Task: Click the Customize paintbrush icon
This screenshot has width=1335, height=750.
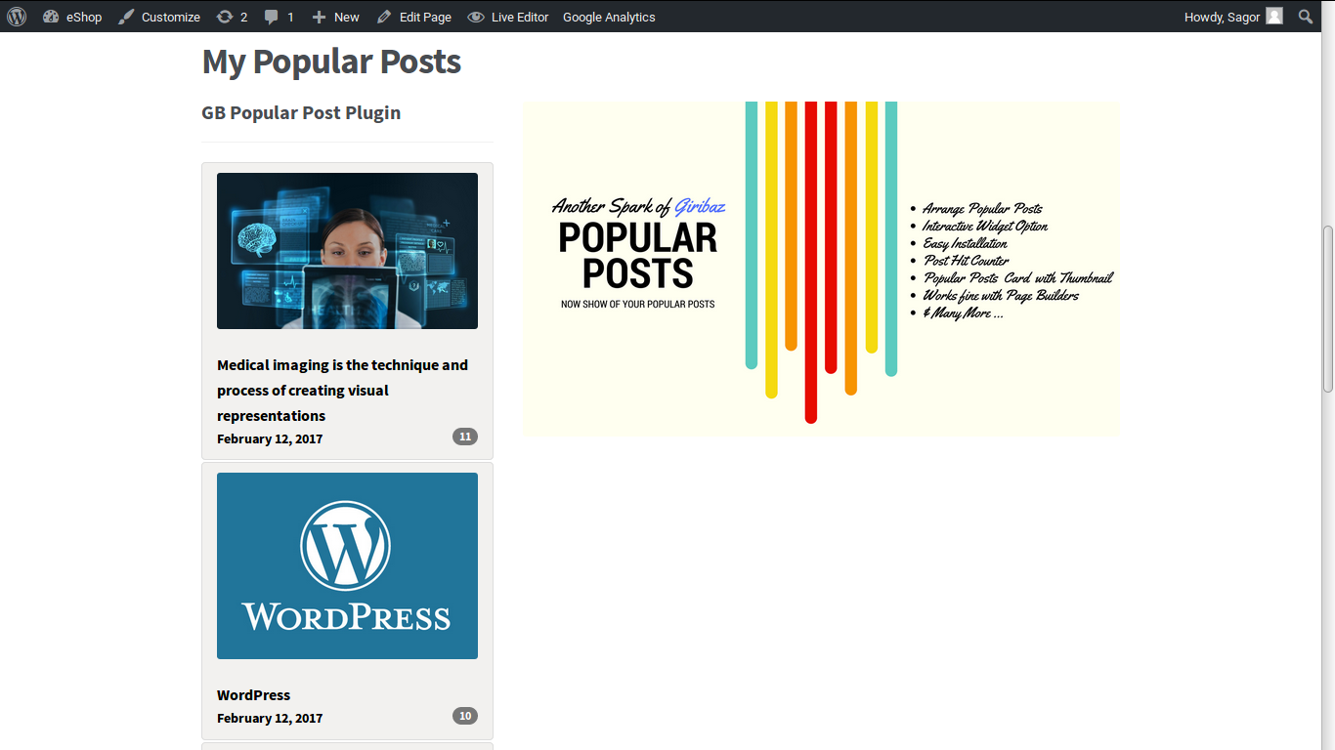Action: [x=126, y=17]
